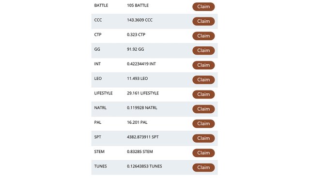The image size is (310, 178).
Task: Claim the 143.3609 CCC reward
Action: pos(203,21)
